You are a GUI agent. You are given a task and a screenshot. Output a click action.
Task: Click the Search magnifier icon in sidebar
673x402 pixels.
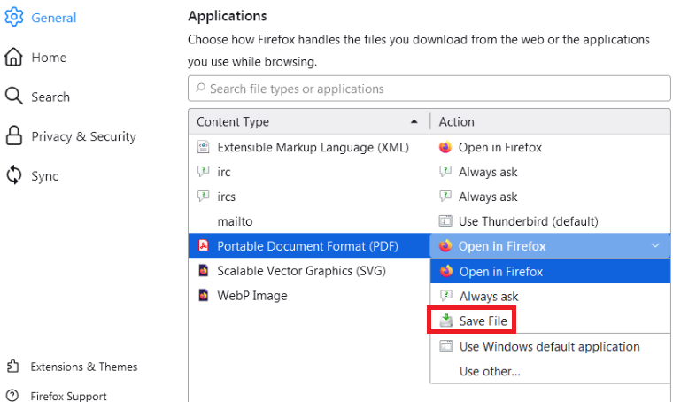14,97
